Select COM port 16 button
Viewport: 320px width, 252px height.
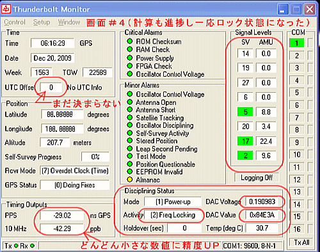coord(296,229)
